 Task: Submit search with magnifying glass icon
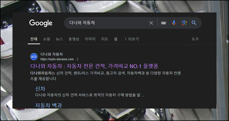pyautogui.click(x=194, y=23)
